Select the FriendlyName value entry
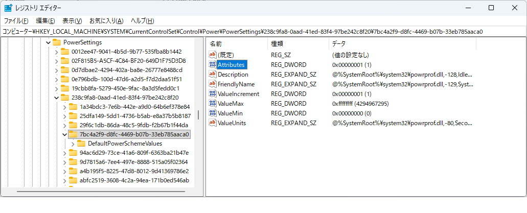Viewport: 527px width, 213px height. 236,84
